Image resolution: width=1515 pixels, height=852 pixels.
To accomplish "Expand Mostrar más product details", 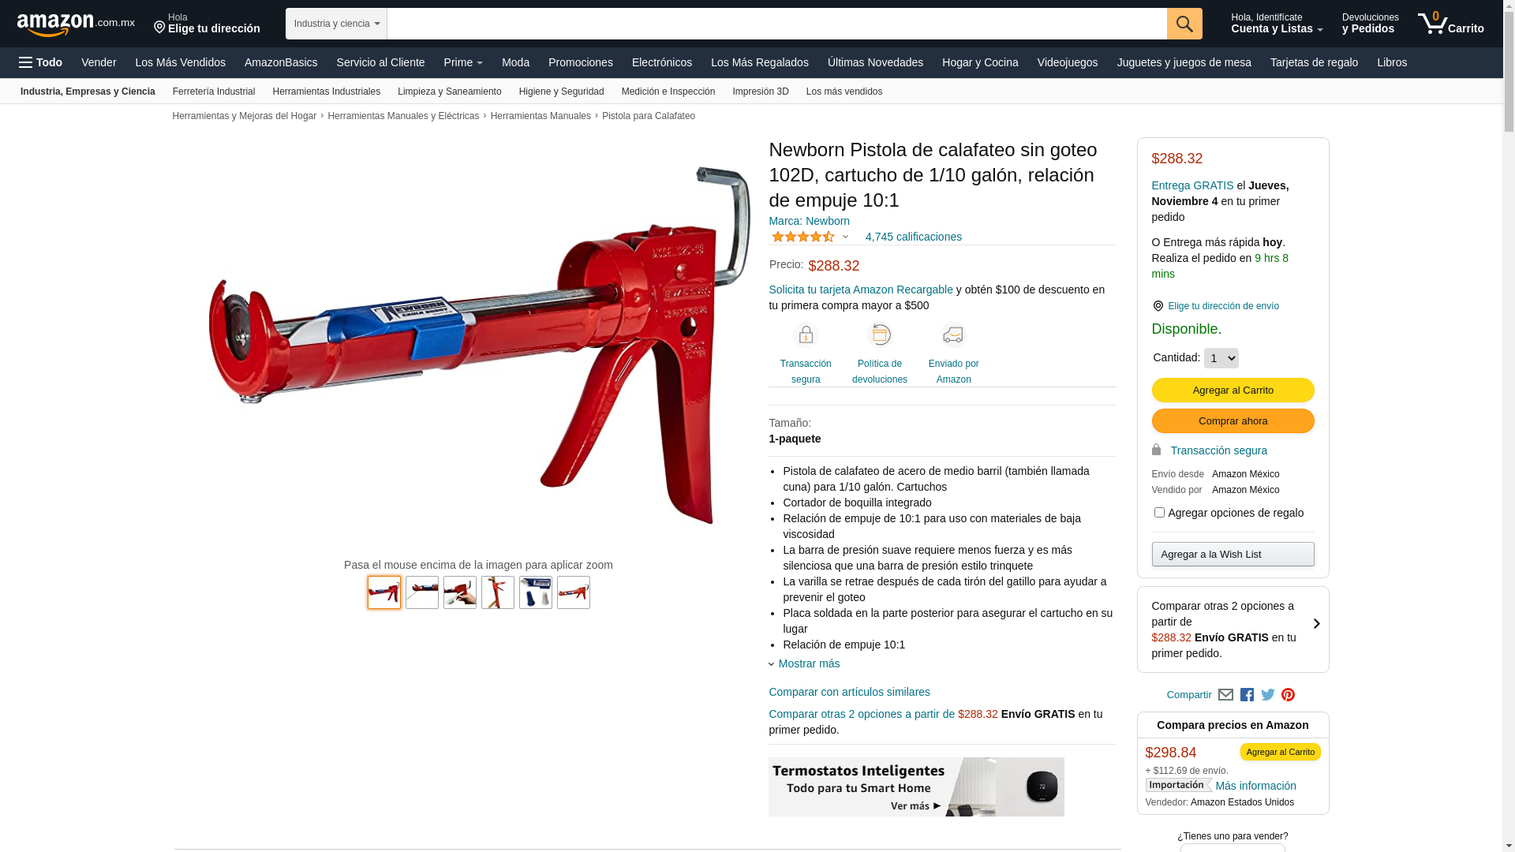I will [x=809, y=663].
